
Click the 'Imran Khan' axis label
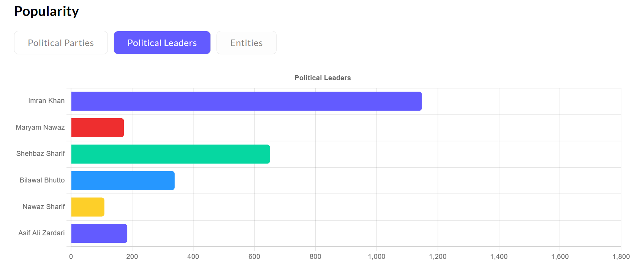(x=46, y=101)
